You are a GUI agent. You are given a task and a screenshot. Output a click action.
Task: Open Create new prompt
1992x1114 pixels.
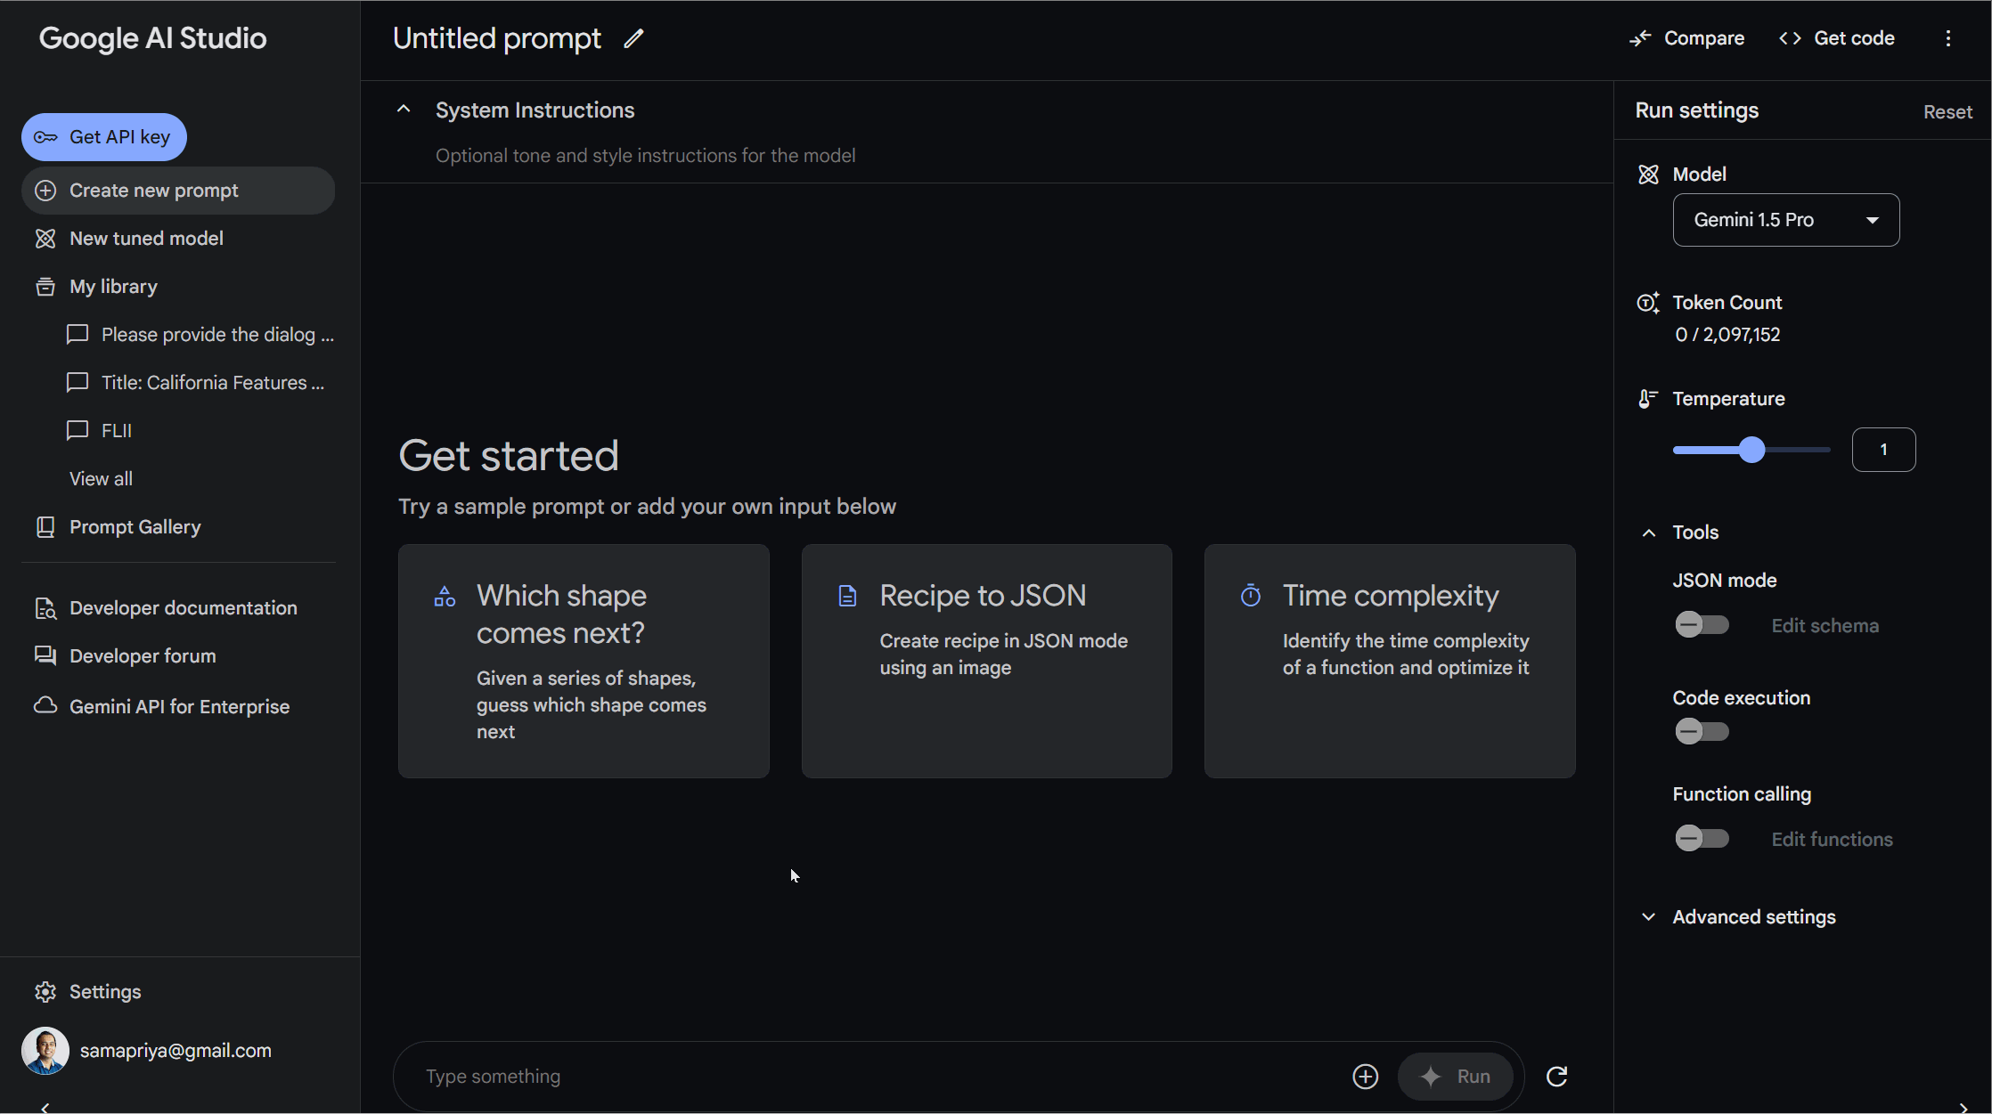[178, 191]
